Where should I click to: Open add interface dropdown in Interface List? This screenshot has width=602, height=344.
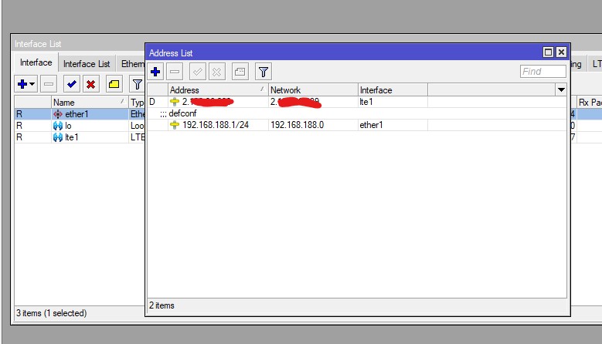click(26, 84)
